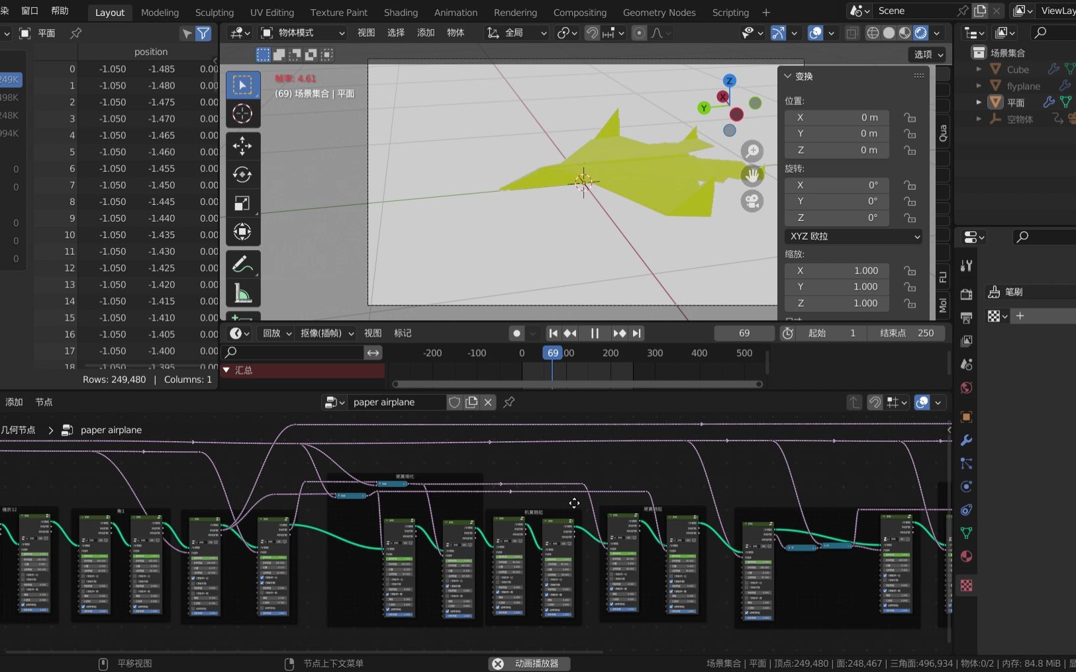Toggle snapping magnet in viewport header

coord(592,32)
